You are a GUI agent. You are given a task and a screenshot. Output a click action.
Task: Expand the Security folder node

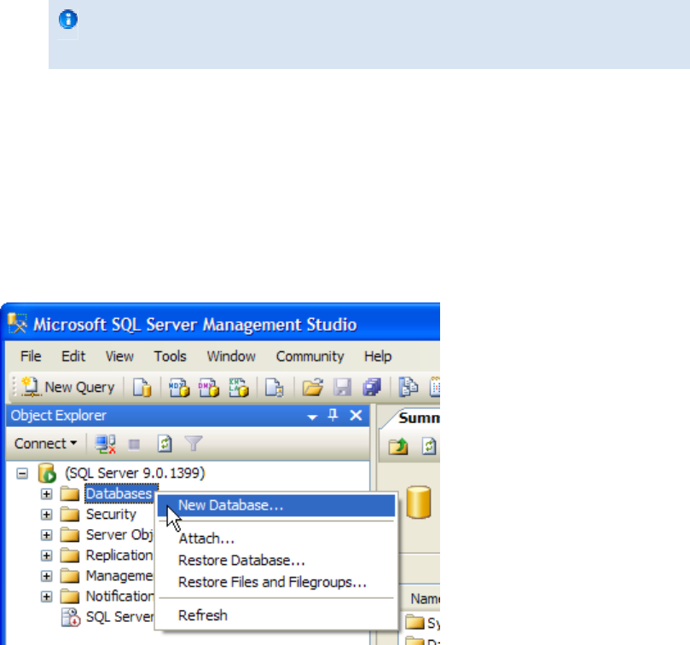[46, 515]
